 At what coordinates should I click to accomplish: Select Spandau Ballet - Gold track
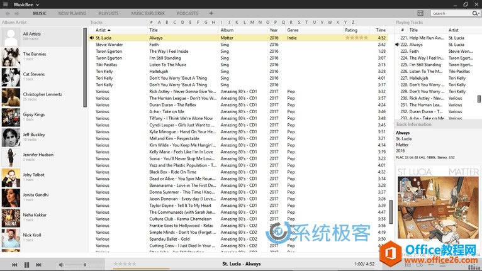point(238,239)
